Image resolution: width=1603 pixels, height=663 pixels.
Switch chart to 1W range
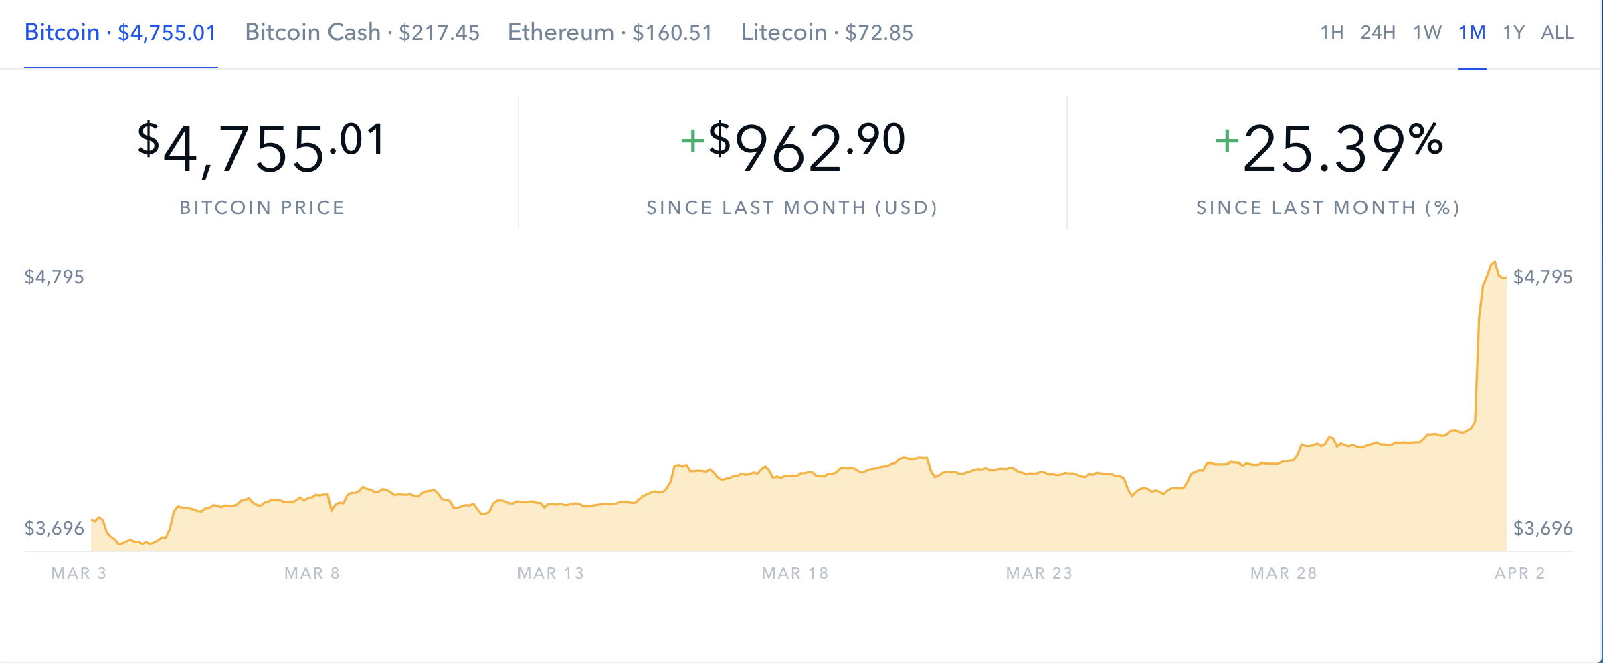click(x=1427, y=33)
